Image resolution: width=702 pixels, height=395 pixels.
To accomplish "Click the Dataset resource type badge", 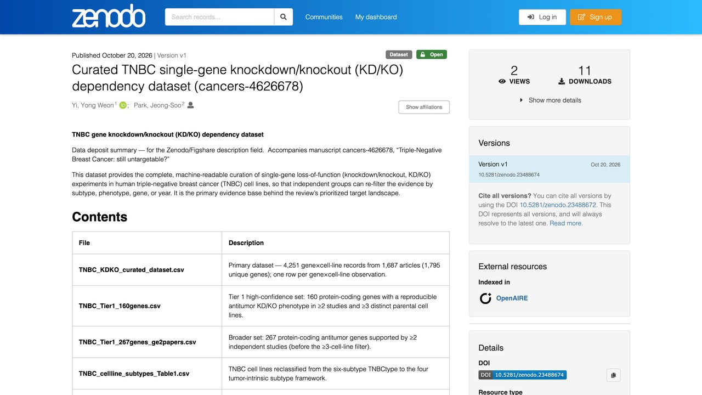I will click(399, 55).
